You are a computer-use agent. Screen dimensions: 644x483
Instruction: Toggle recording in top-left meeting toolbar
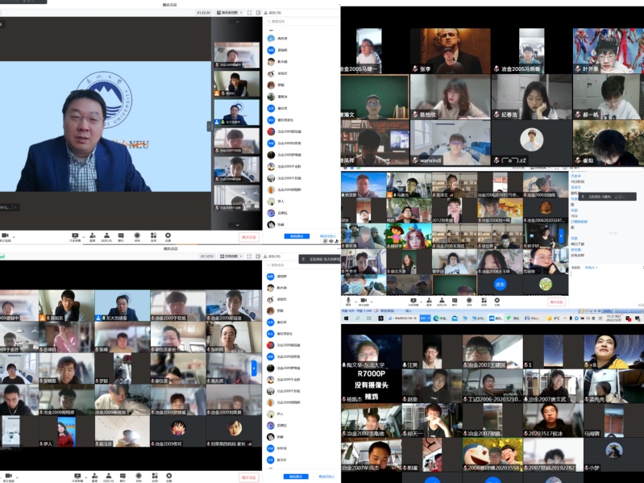pos(137,236)
